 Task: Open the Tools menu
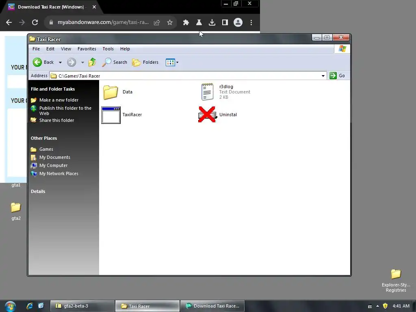[108, 49]
